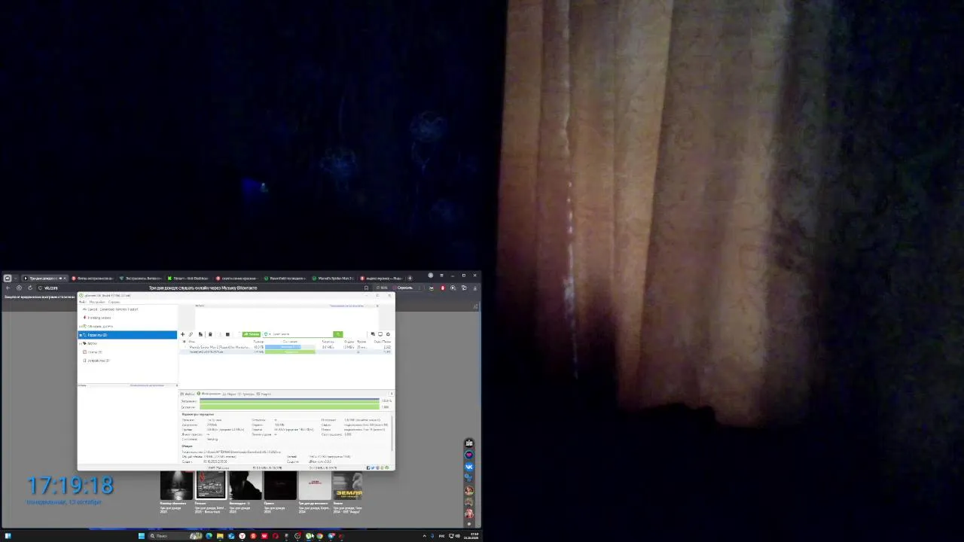The width and height of the screenshot is (964, 542).
Task: Open the ЗЕМЛЯ album cover thumbnail
Action: 347,486
